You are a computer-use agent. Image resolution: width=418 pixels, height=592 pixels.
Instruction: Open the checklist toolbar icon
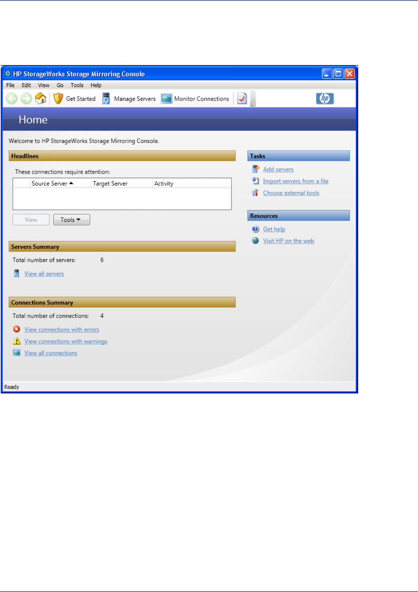click(x=242, y=99)
